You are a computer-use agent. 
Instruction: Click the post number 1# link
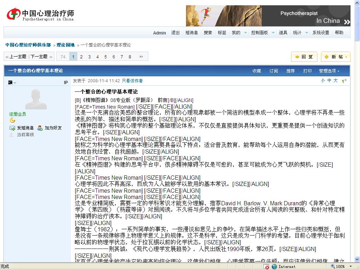344,81
